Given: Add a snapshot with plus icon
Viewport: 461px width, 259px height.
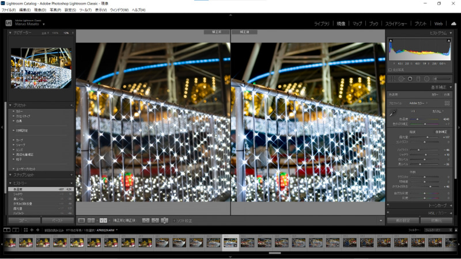Looking at the screenshot, I should coord(71,175).
